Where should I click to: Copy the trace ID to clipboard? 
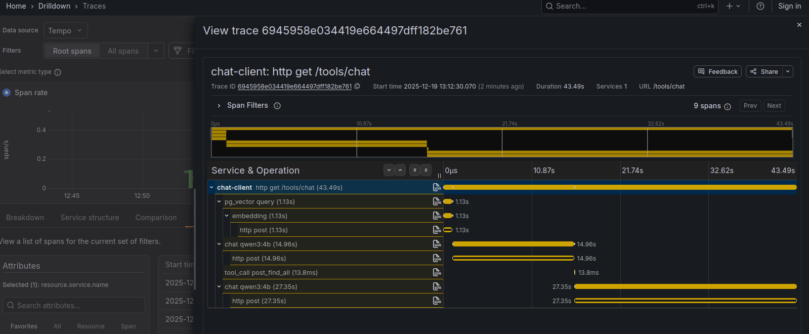(357, 87)
